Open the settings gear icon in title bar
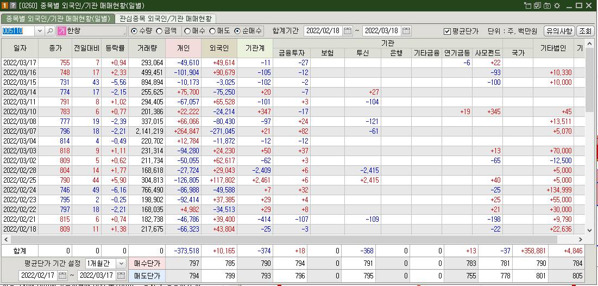This screenshot has width=598, height=286. (x=557, y=5)
